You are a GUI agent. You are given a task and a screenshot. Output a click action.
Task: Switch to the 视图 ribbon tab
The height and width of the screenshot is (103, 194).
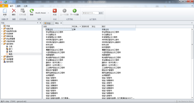click(19, 6)
